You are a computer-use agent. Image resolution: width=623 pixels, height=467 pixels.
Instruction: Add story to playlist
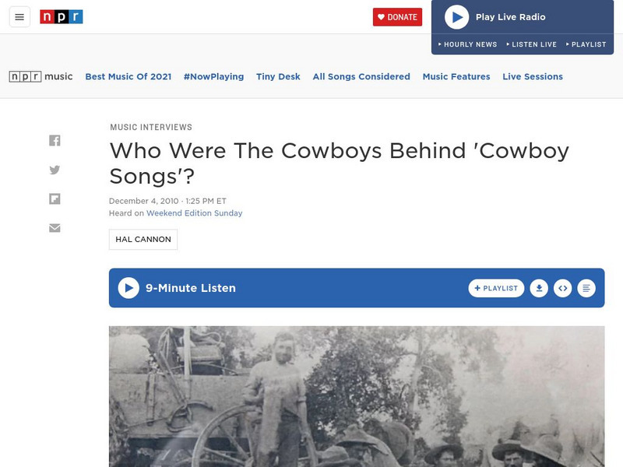[x=497, y=288]
